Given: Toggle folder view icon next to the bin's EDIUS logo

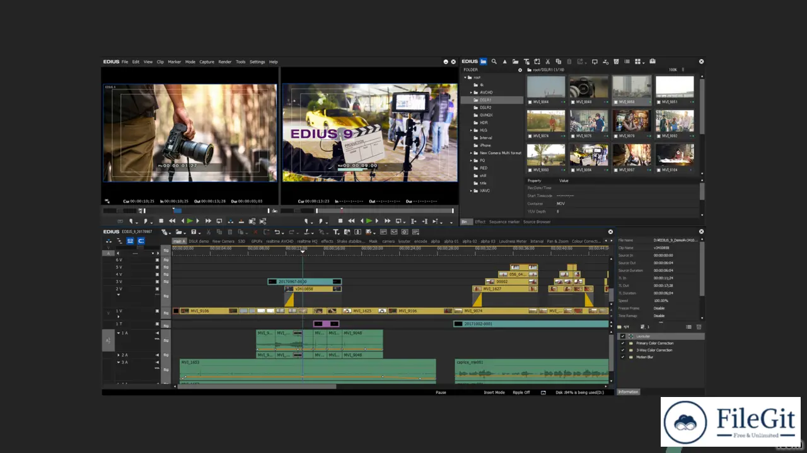Looking at the screenshot, I should click(483, 62).
